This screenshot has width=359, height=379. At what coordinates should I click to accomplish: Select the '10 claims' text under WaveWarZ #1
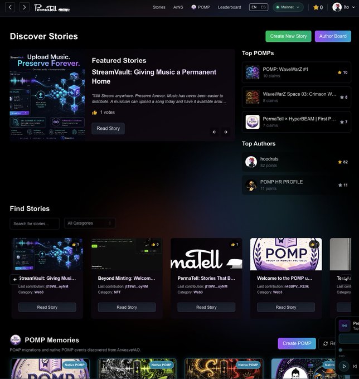(271, 76)
